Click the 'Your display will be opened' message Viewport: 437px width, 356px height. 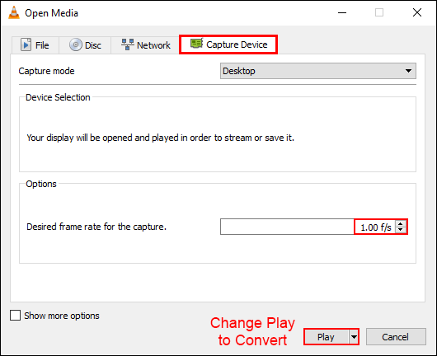click(x=161, y=138)
